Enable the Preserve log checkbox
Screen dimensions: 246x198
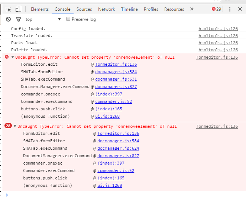68,19
